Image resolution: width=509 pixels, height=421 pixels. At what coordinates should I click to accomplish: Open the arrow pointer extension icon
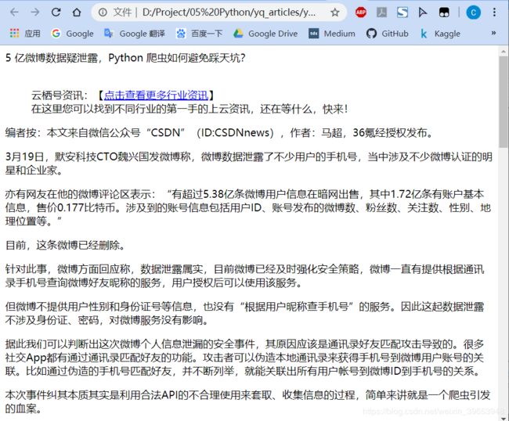(423, 13)
